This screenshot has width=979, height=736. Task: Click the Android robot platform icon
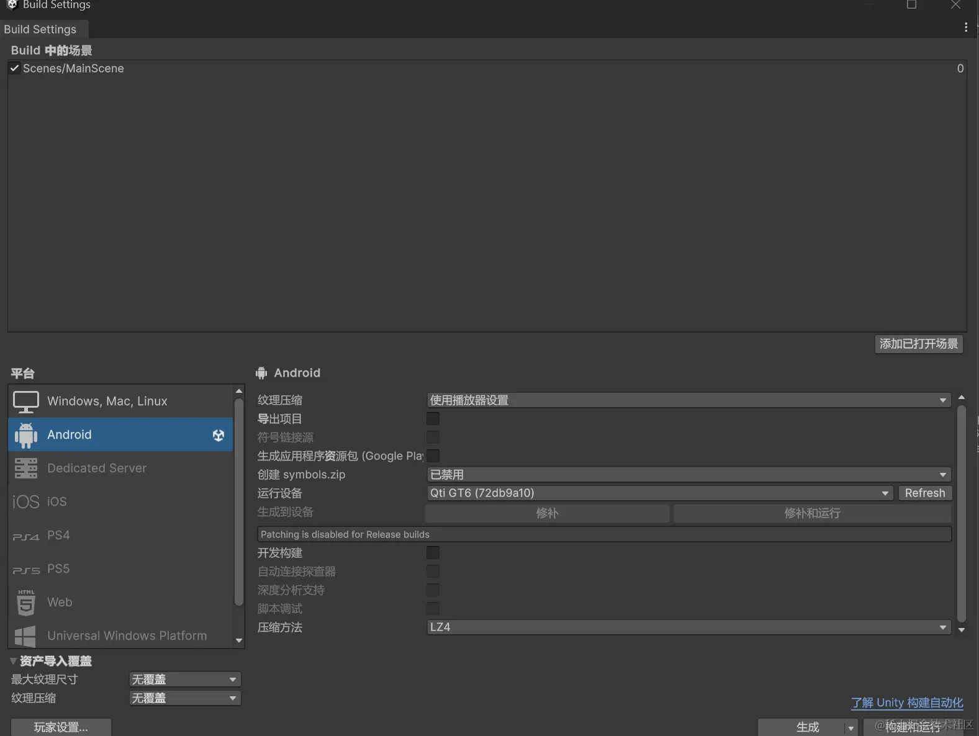tap(26, 435)
